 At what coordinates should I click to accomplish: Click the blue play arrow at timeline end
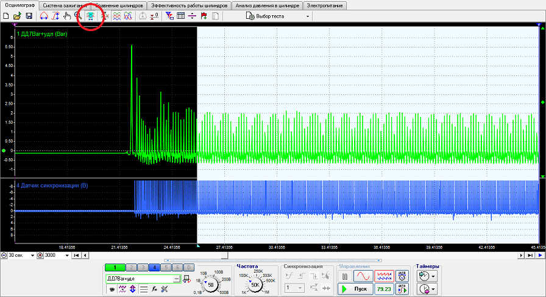click(540, 255)
